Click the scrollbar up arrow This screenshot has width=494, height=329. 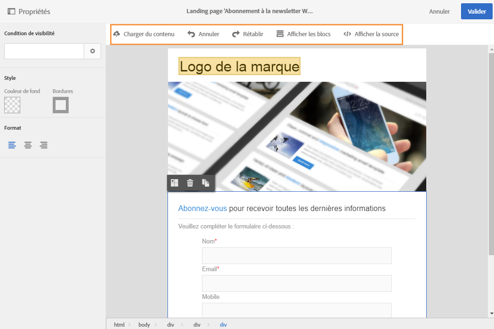pyautogui.click(x=492, y=49)
